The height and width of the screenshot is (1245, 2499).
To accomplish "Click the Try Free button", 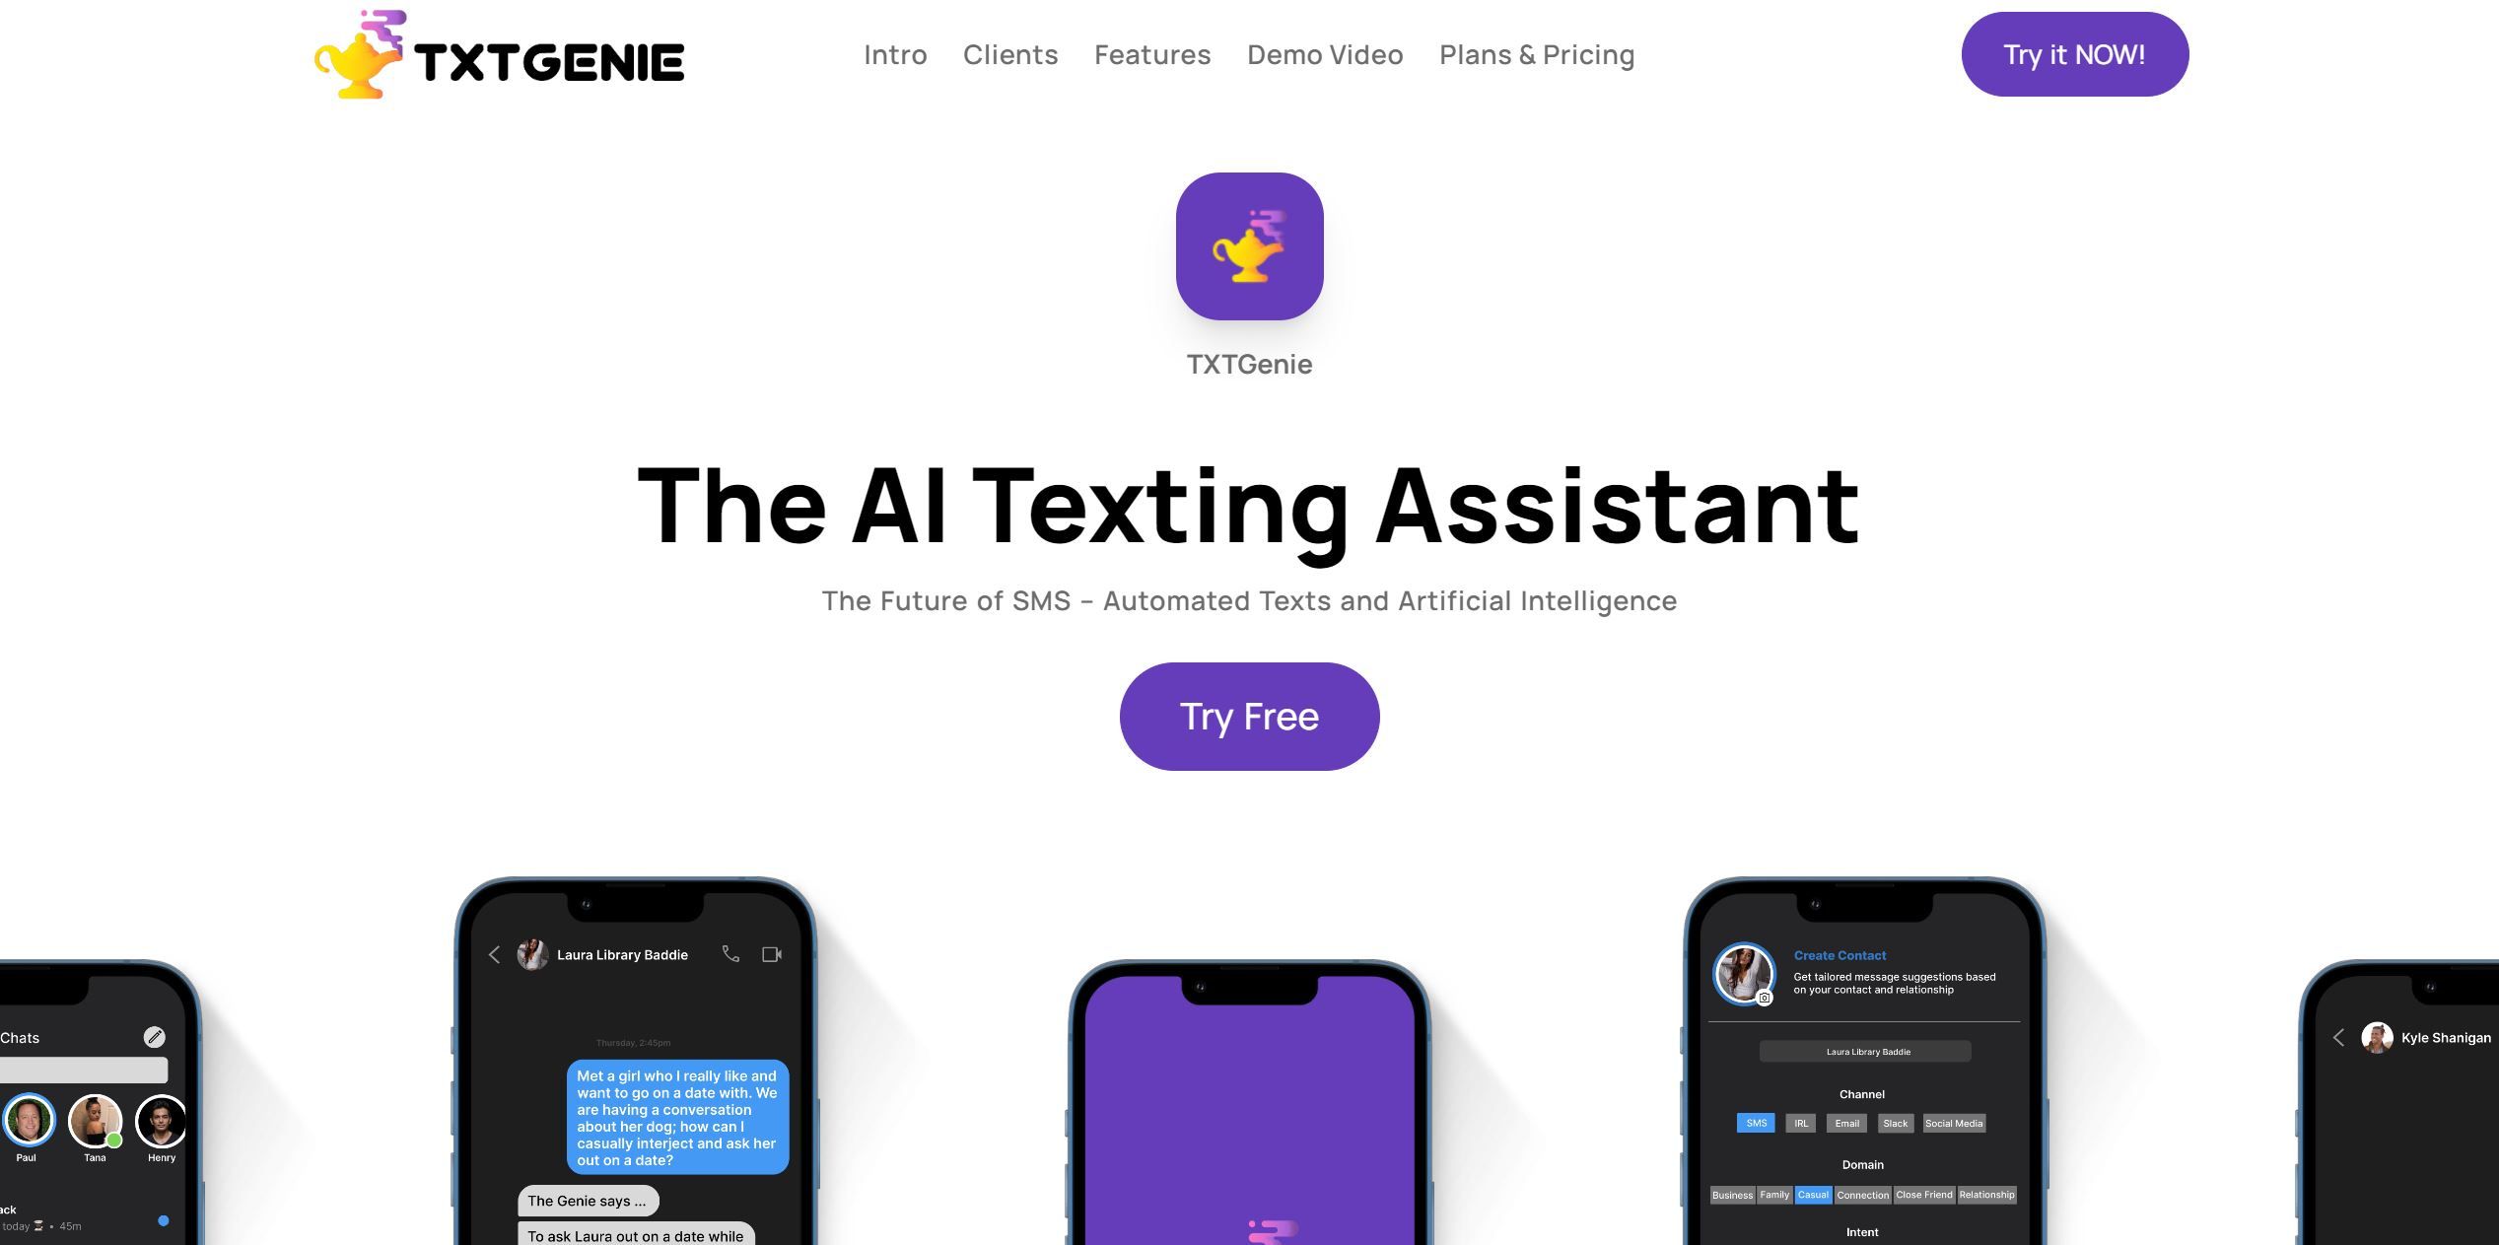I will [1250, 716].
